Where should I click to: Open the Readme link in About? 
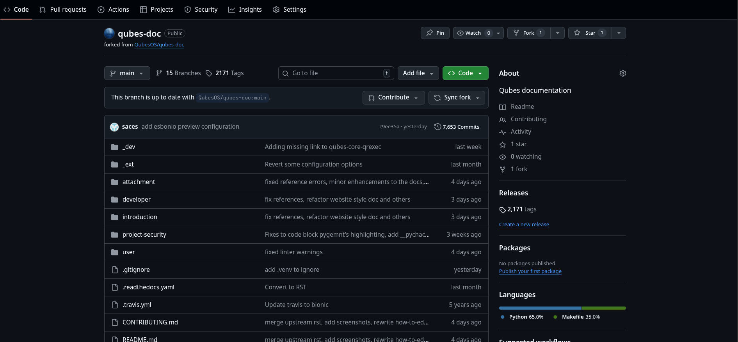coord(522,107)
